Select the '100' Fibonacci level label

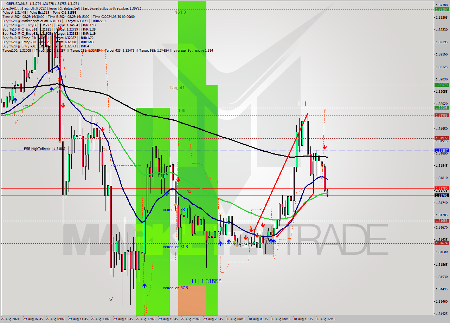click(x=181, y=110)
